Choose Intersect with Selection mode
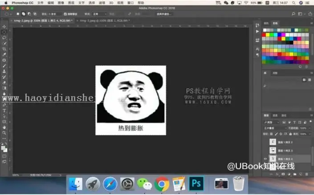This screenshot has width=314, height=195. point(35,14)
